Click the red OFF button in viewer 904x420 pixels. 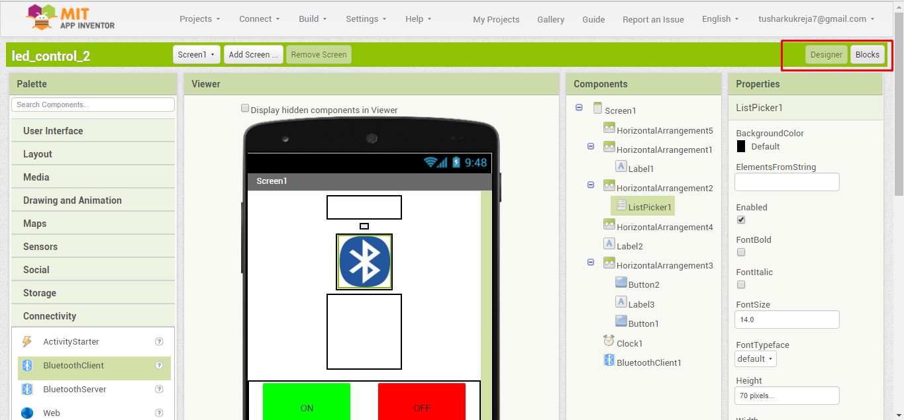[x=422, y=401]
